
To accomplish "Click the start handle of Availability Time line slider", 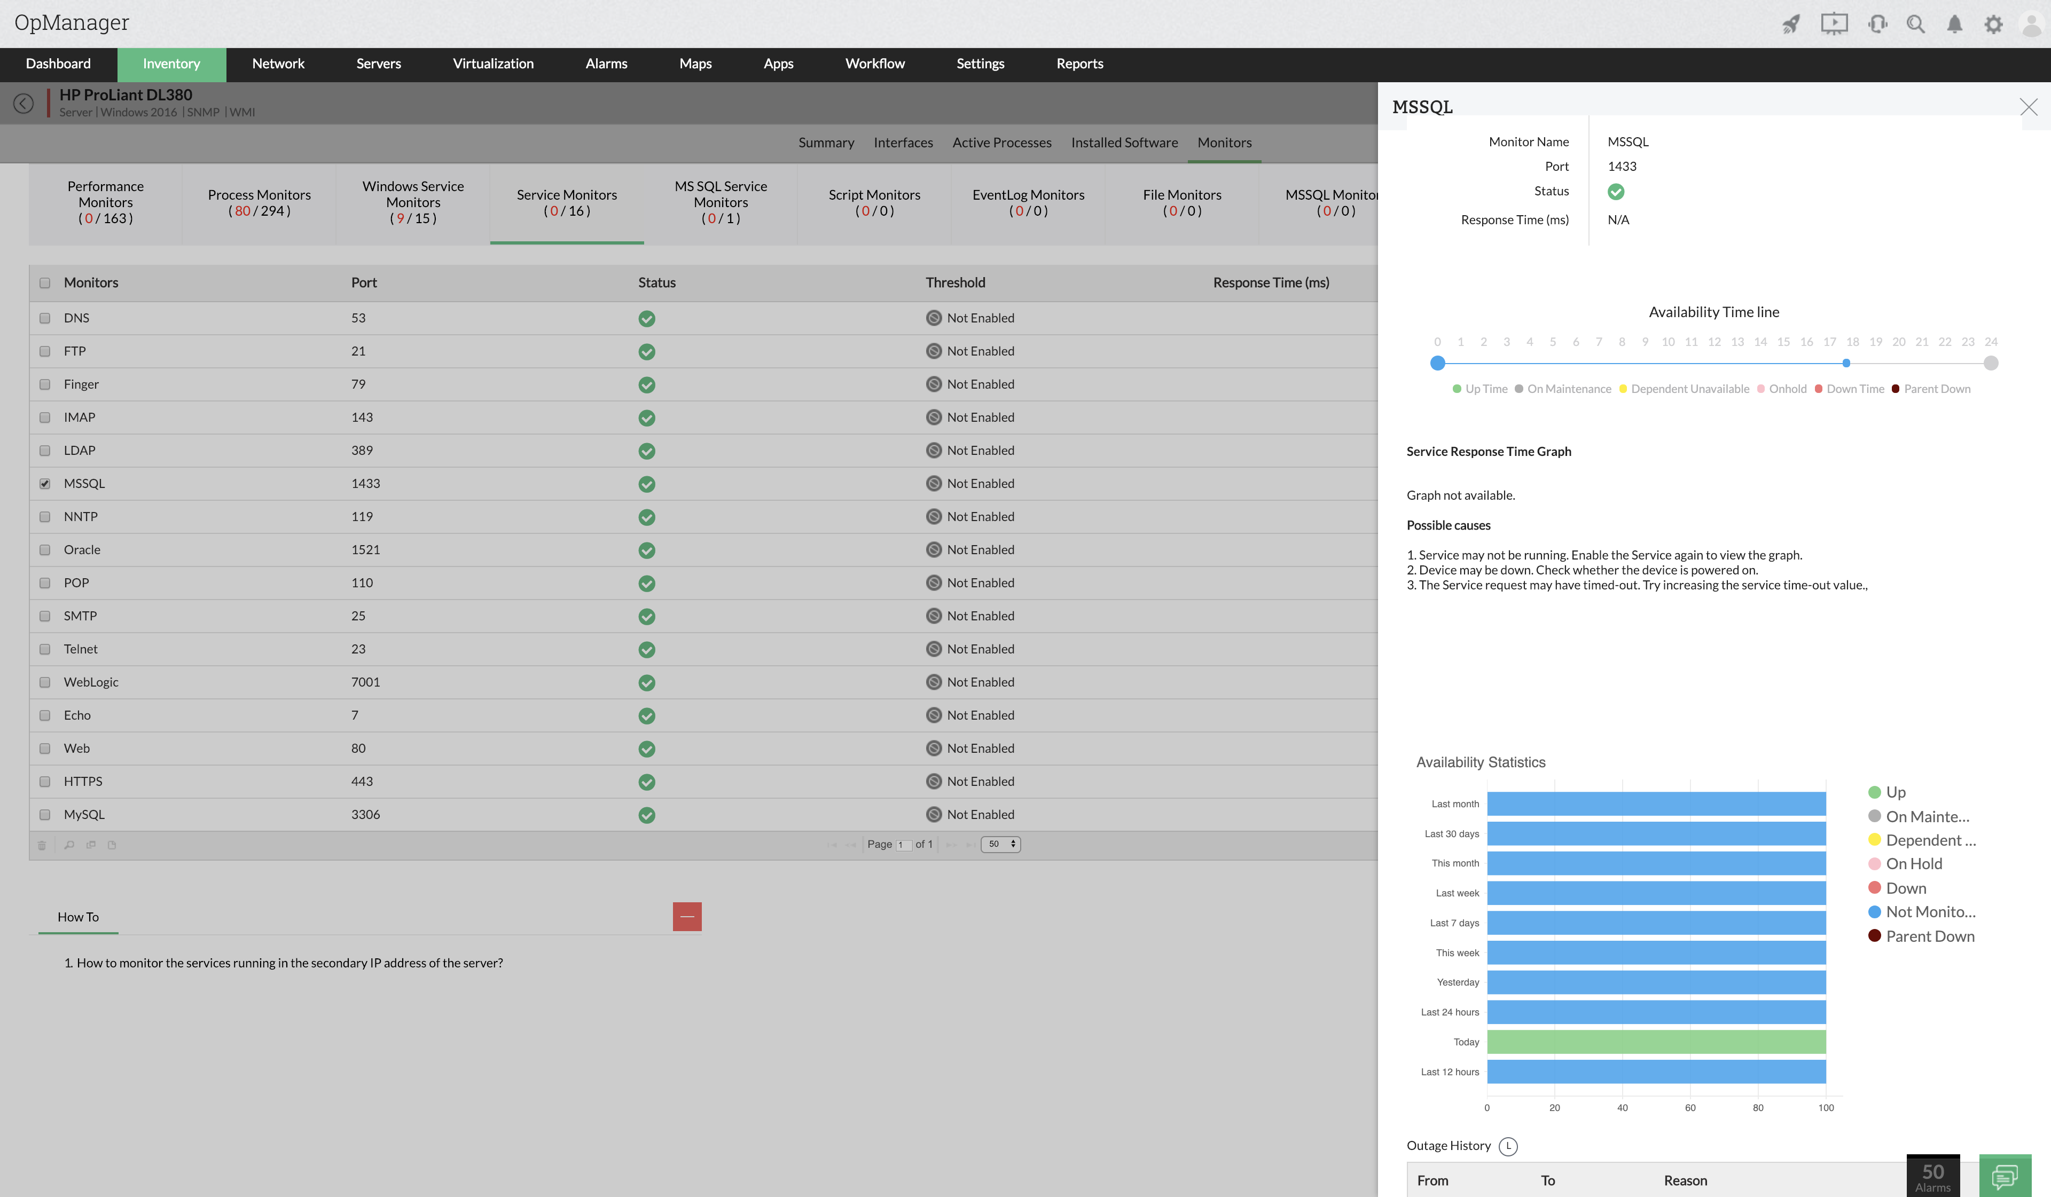I will pos(1437,363).
